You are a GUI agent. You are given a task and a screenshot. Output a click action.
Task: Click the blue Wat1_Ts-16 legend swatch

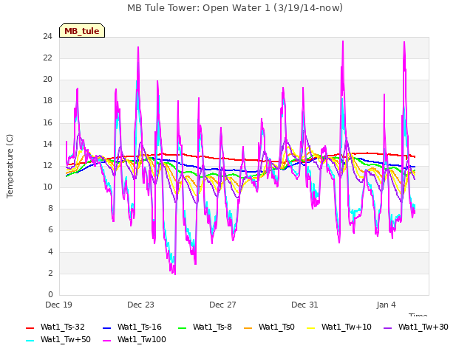[x=107, y=327]
